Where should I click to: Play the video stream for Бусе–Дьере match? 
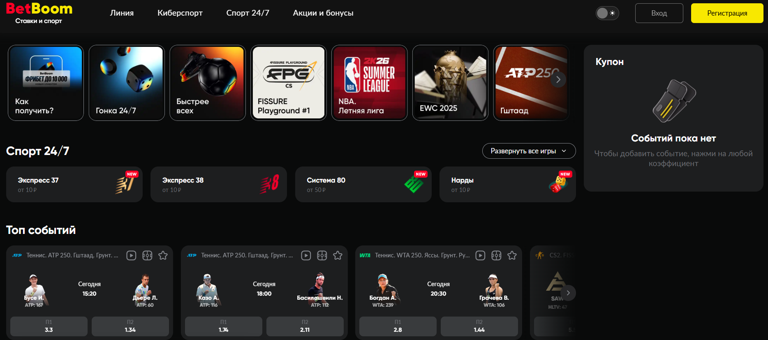pos(131,255)
